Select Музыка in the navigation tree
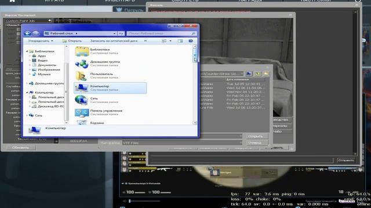This screenshot has width=371, height=208. tap(44, 74)
